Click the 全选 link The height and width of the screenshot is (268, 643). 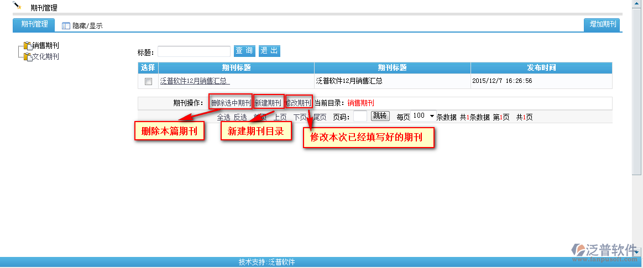click(x=223, y=117)
